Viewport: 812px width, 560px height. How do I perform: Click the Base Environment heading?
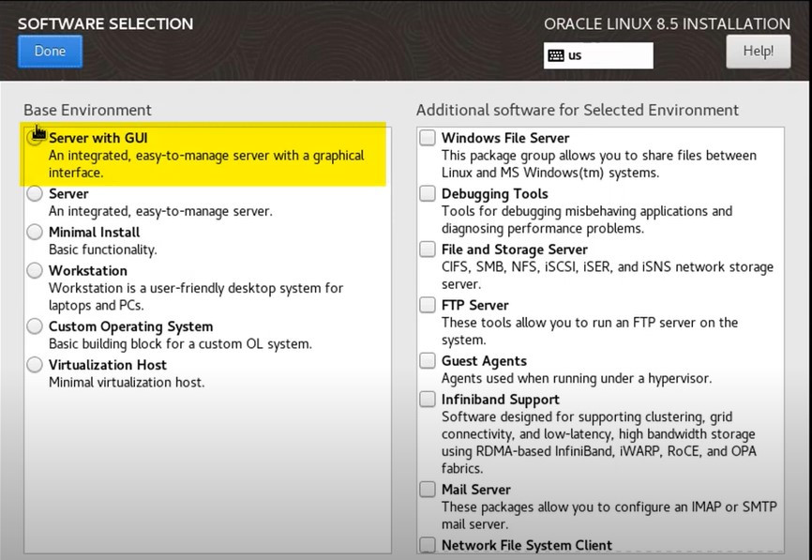[87, 110]
